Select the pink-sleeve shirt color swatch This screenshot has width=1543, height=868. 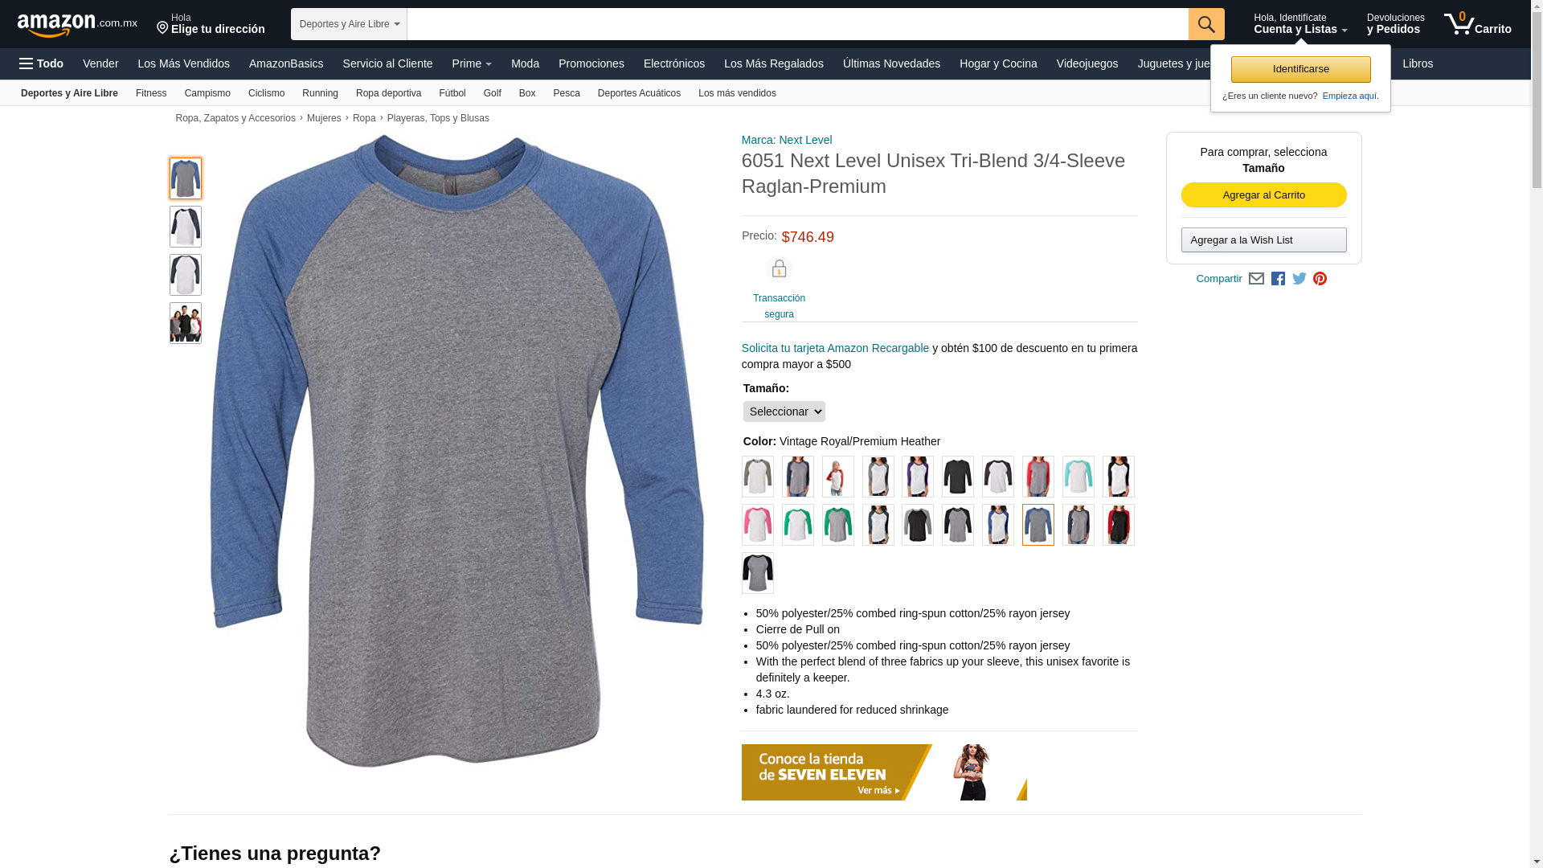pos(757,525)
